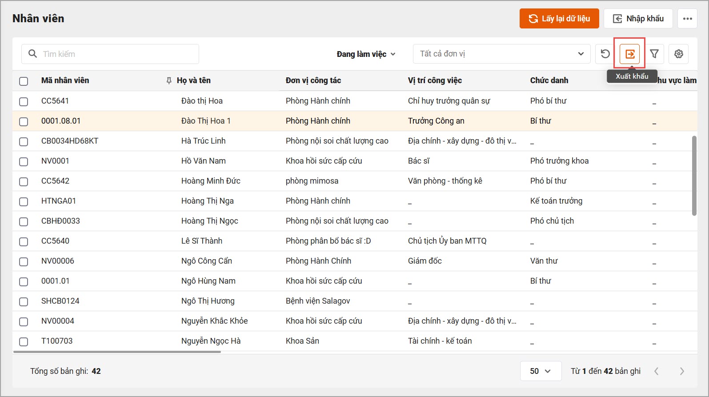
Task: Click the horizontal scrollbar under the table
Action: [117, 352]
